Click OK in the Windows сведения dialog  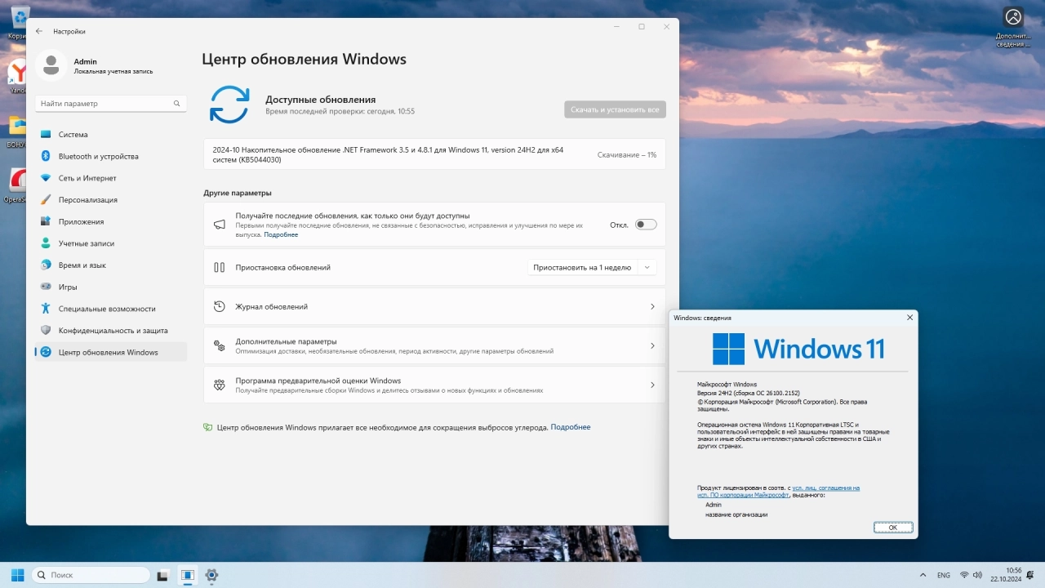893,528
